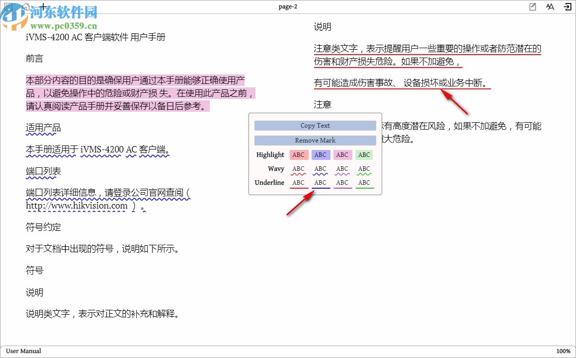Screen dimensions: 576x358
Task: Click the Copy Text button
Action: tap(315, 125)
